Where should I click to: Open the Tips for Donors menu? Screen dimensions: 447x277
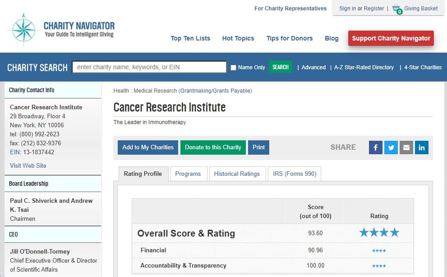pyautogui.click(x=289, y=38)
